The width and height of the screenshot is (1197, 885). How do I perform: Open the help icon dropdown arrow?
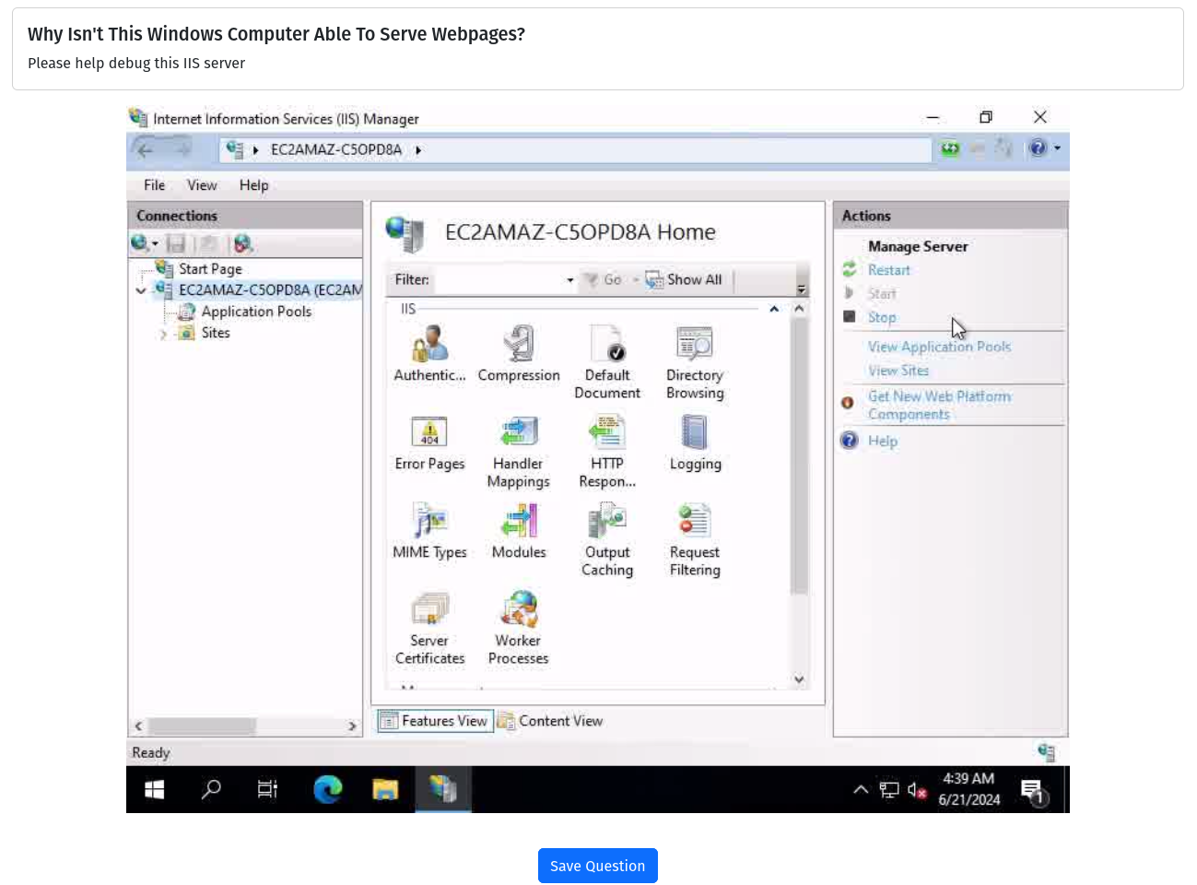[x=1058, y=148]
